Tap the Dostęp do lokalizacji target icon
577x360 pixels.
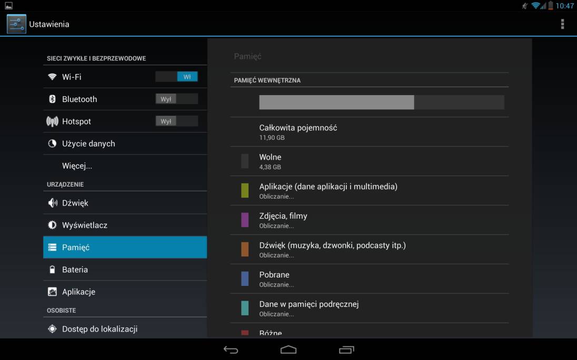coord(52,329)
